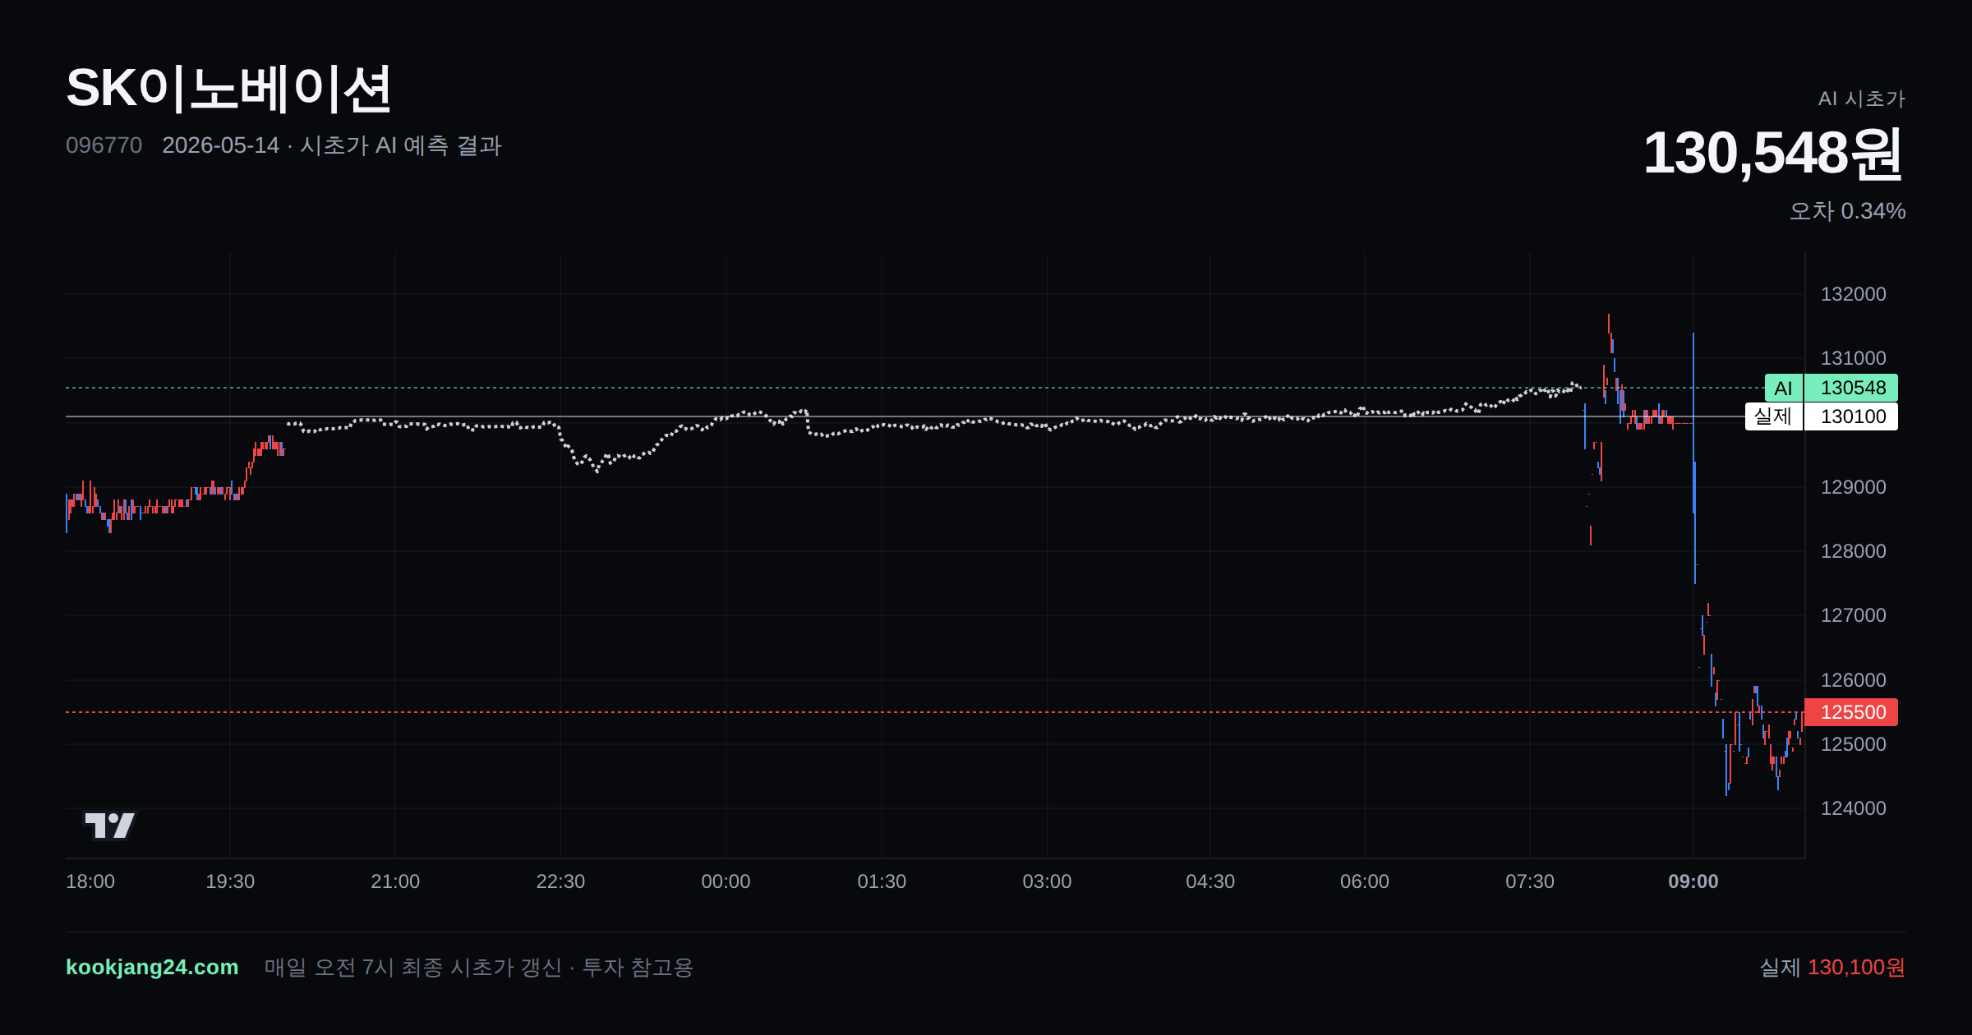
Task: Click the 01:30 time axis label
Action: point(882,881)
